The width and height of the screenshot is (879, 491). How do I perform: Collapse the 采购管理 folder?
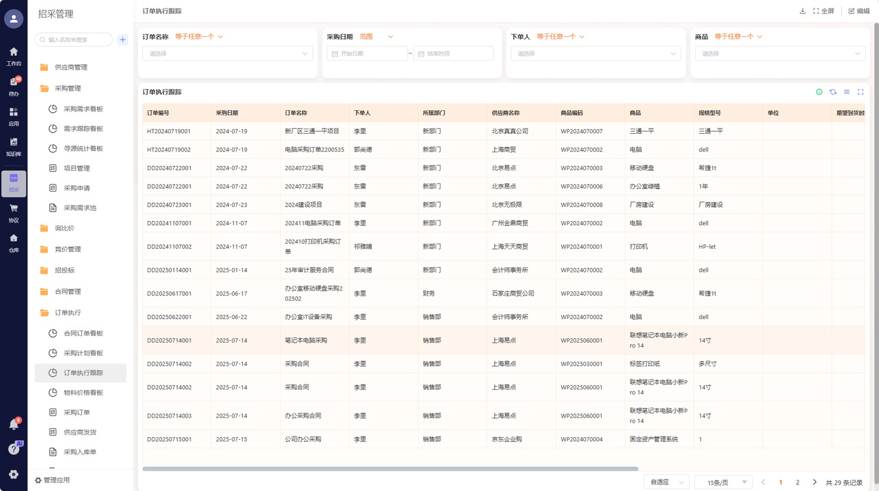coord(68,89)
